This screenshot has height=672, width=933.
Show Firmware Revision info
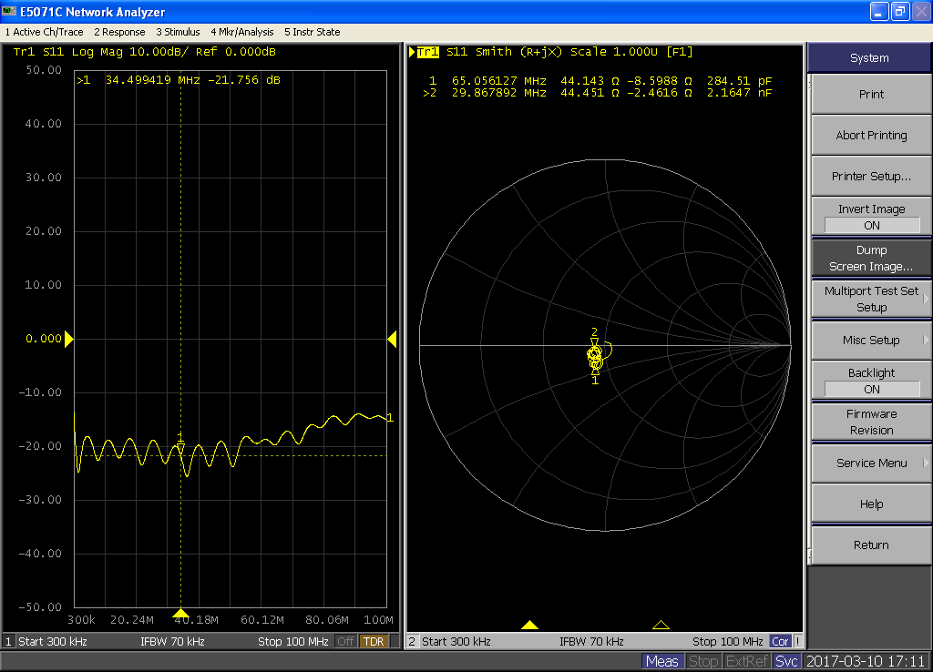tap(871, 423)
